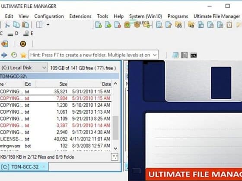Select the COPYING file dated 9/21/2013

[x=56, y=119]
